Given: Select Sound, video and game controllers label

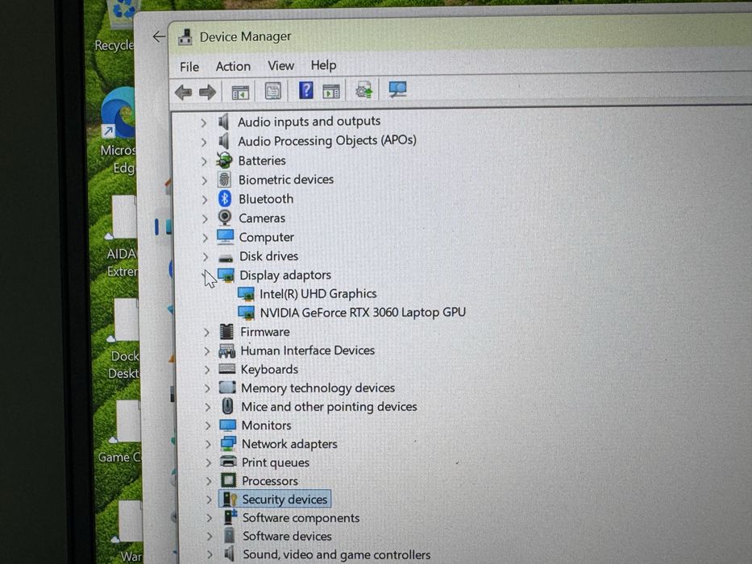Looking at the screenshot, I should pos(337,555).
